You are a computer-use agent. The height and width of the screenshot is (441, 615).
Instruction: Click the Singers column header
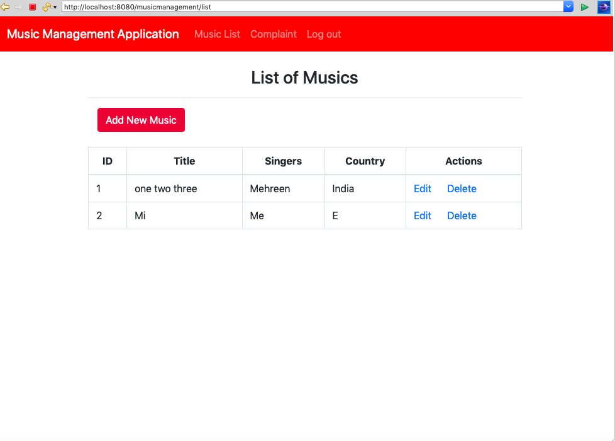(283, 161)
